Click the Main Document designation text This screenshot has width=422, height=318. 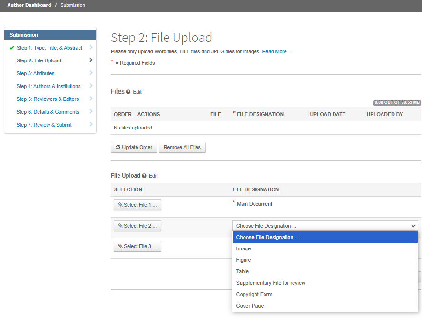pyautogui.click(x=255, y=204)
